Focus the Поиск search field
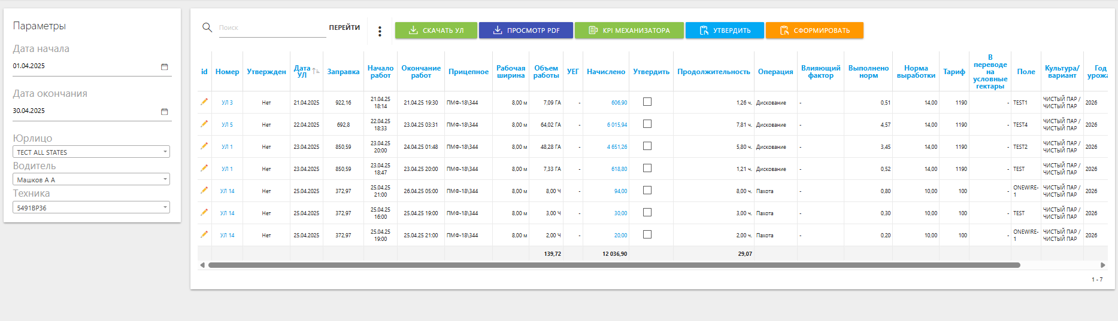 pos(272,28)
